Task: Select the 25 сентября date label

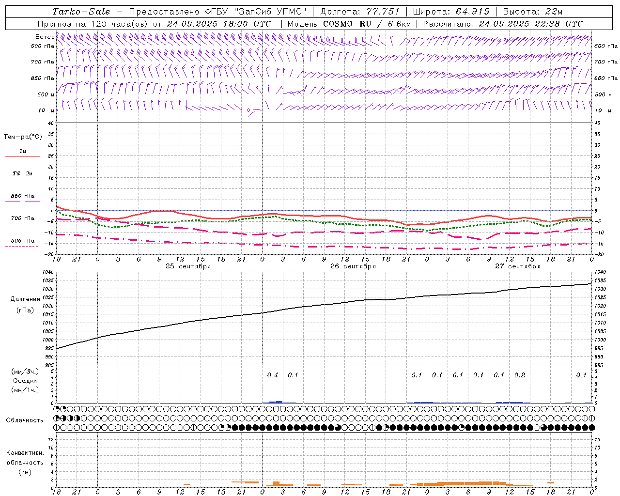Action: point(188,266)
